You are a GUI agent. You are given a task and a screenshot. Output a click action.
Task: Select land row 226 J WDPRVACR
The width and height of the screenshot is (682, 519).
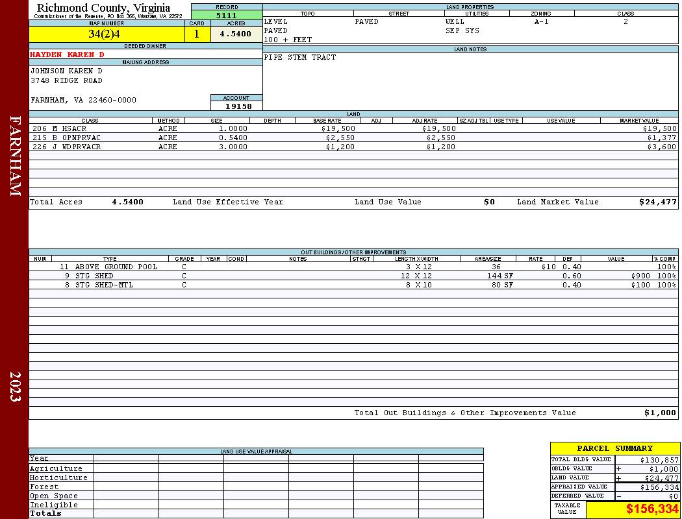[x=353, y=147]
